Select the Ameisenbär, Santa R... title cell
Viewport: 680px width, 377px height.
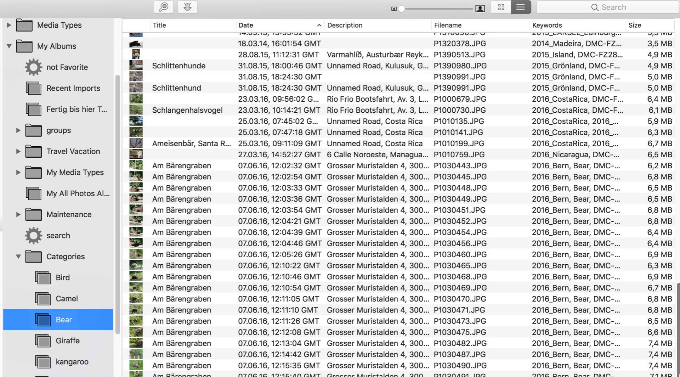point(192,144)
